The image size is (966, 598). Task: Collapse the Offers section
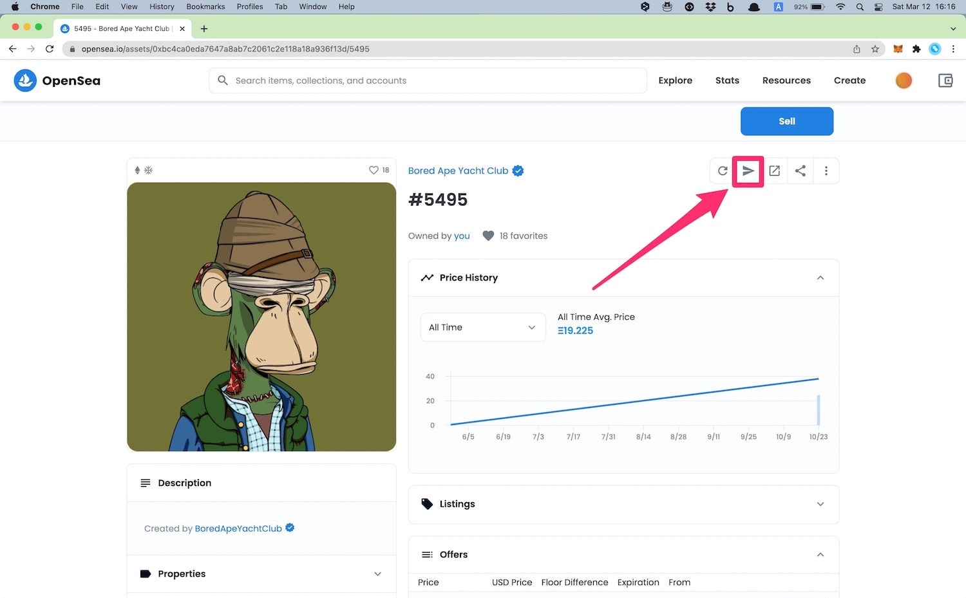point(820,554)
